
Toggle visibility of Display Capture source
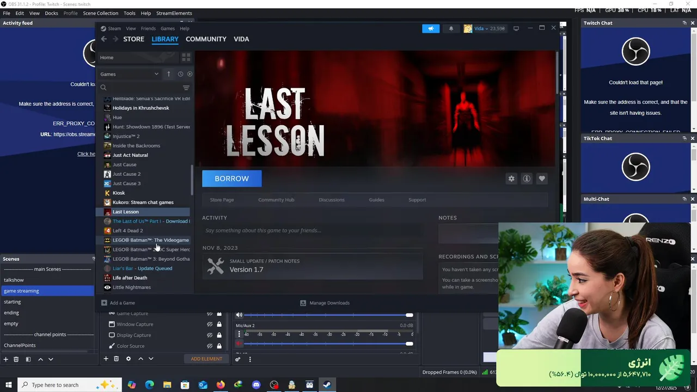pyautogui.click(x=210, y=335)
